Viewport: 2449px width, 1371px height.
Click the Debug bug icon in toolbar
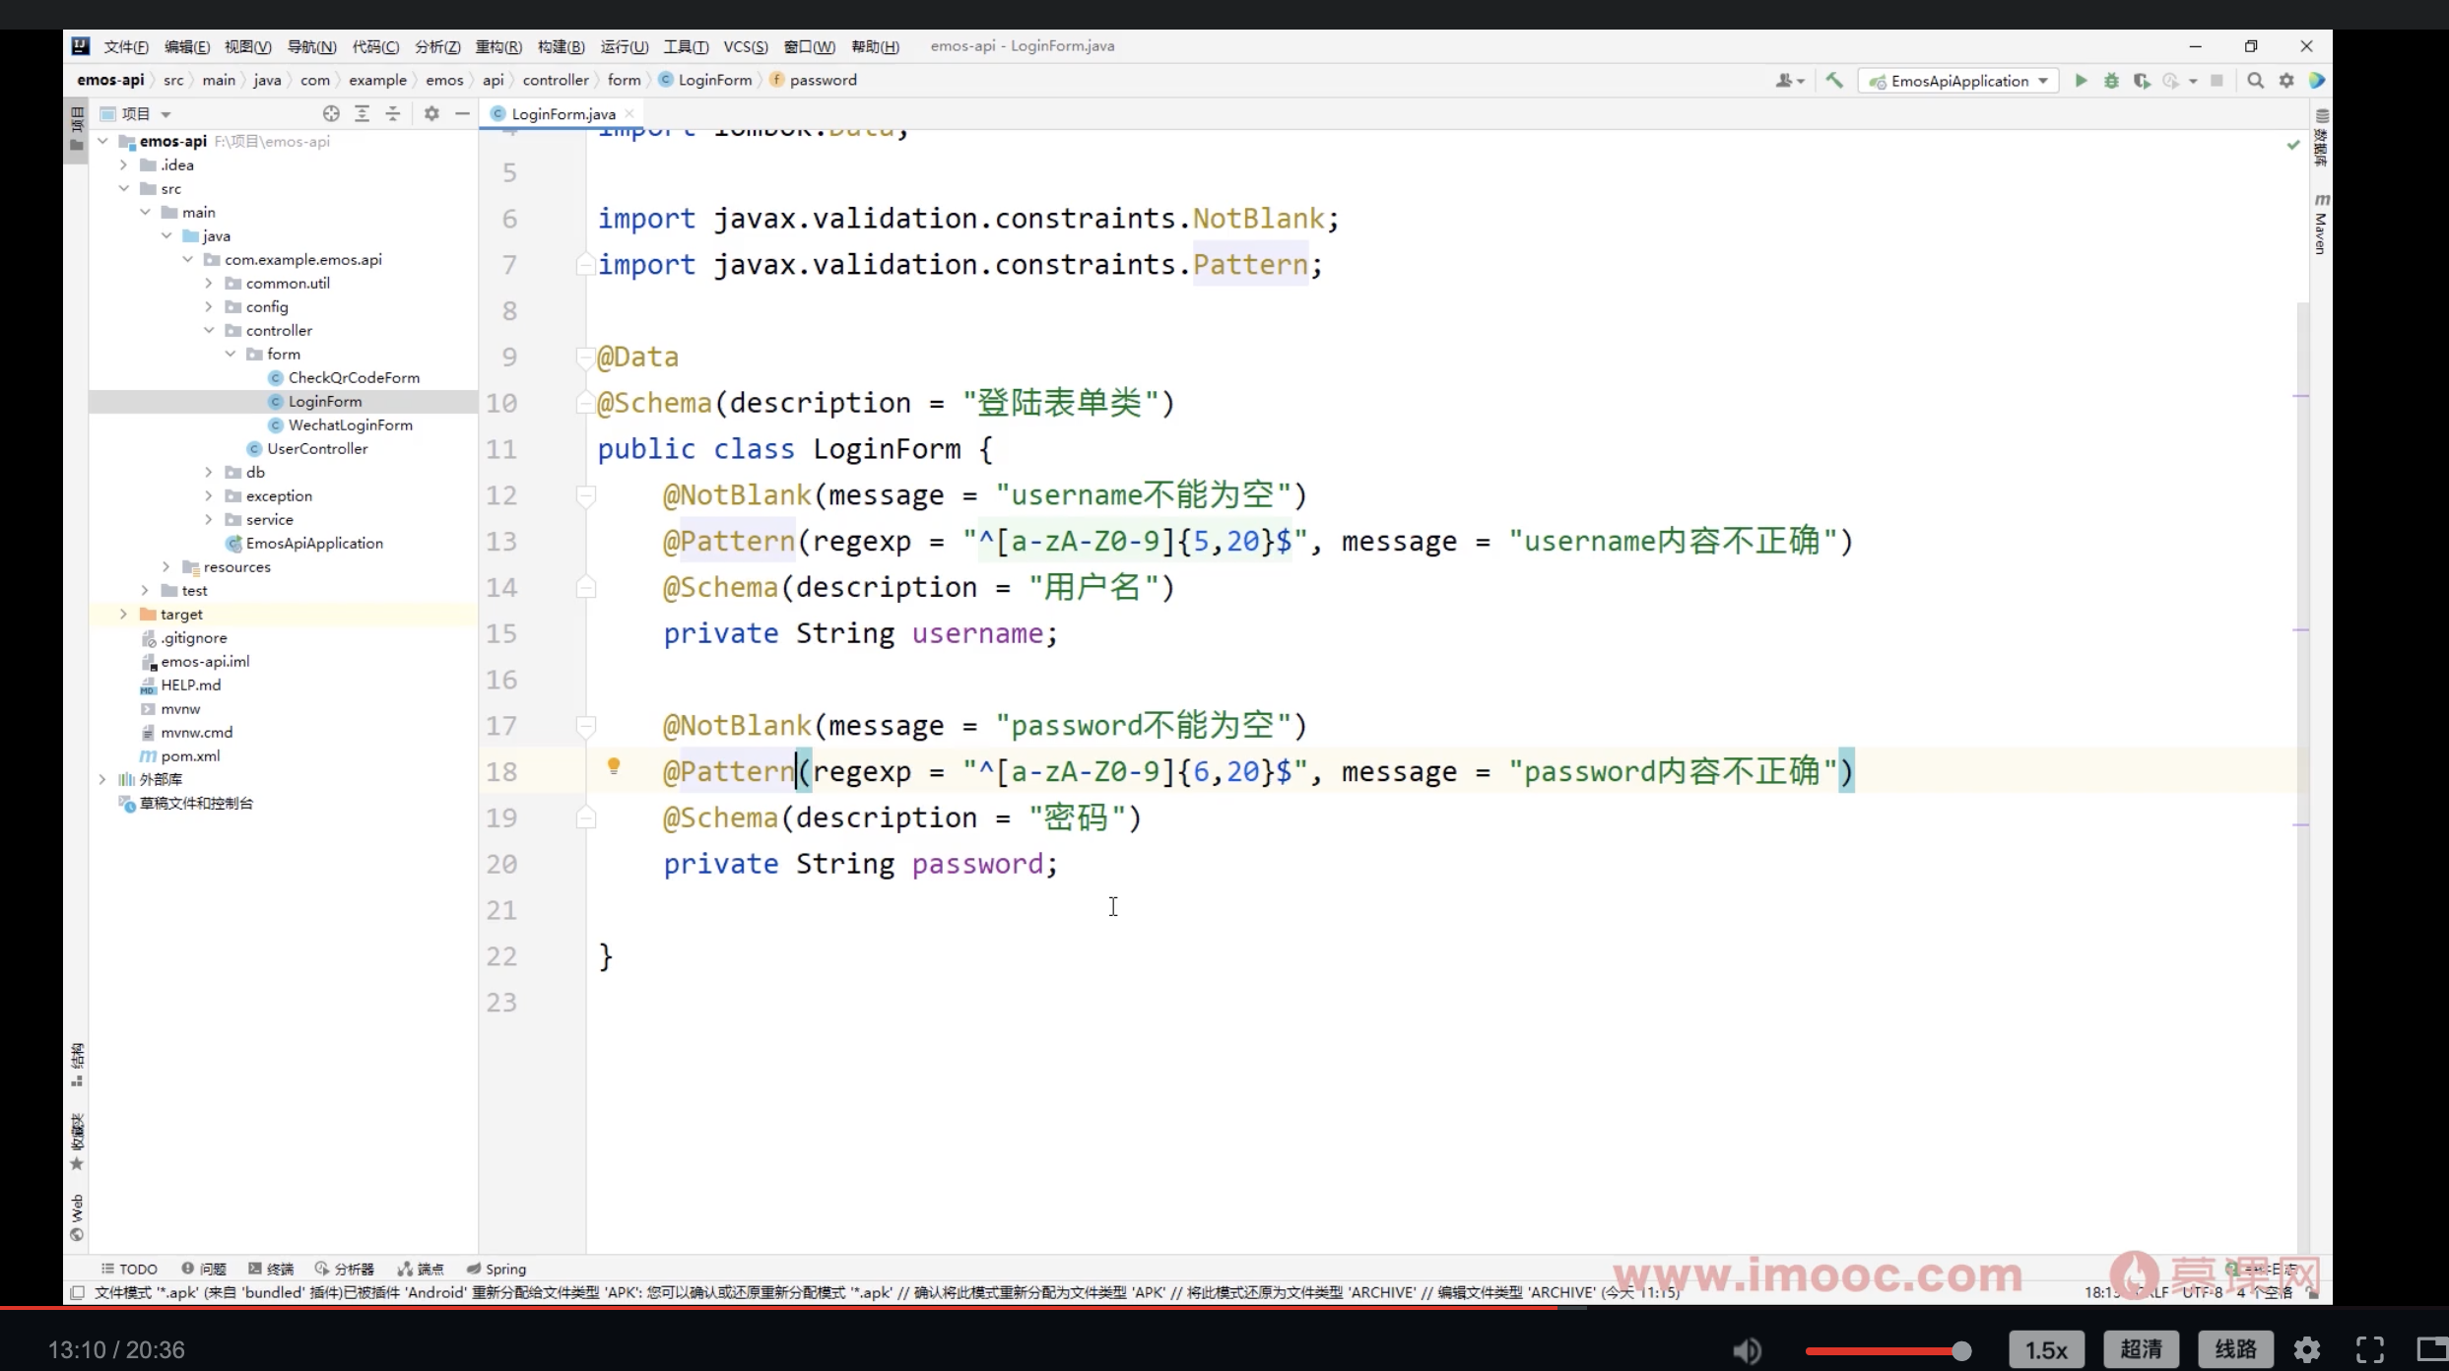(2111, 81)
